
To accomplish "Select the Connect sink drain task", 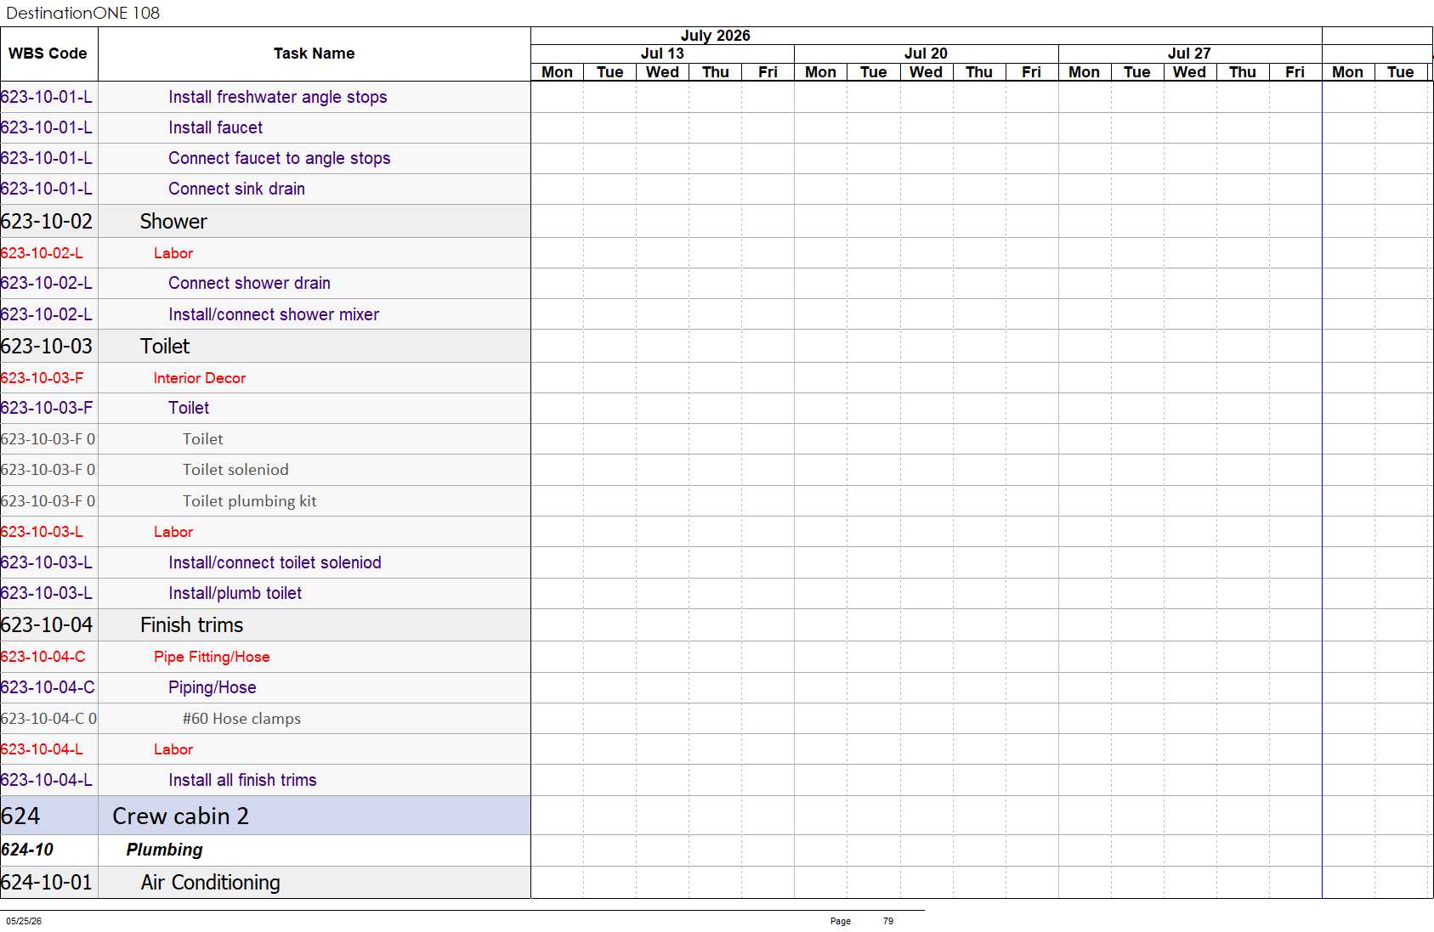I will pyautogui.click(x=236, y=189).
